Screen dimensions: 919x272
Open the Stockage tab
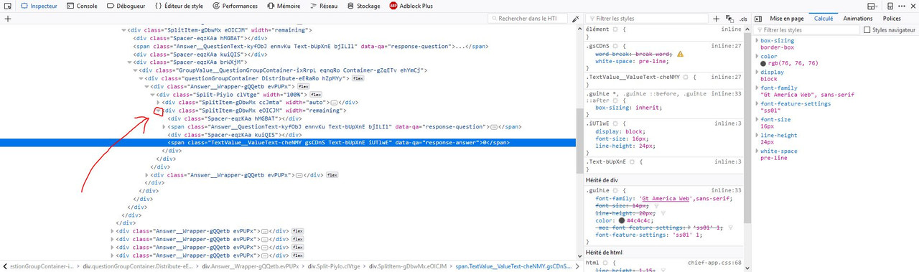[x=363, y=6]
